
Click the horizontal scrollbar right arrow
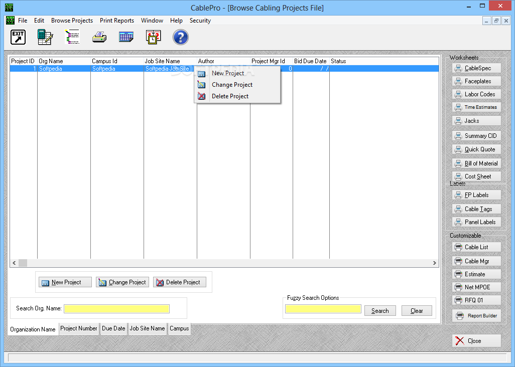pos(435,263)
